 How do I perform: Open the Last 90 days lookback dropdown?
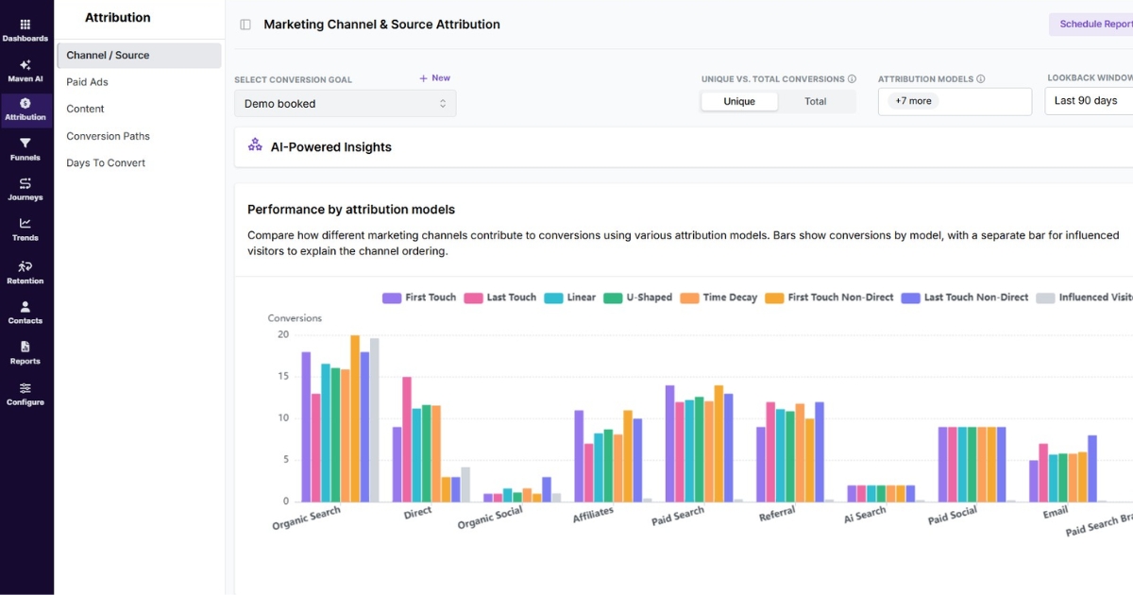(x=1089, y=100)
